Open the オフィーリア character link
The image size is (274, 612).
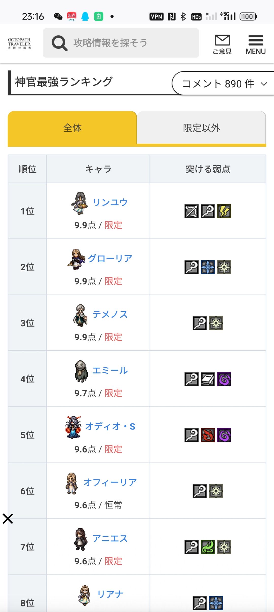[110, 482]
